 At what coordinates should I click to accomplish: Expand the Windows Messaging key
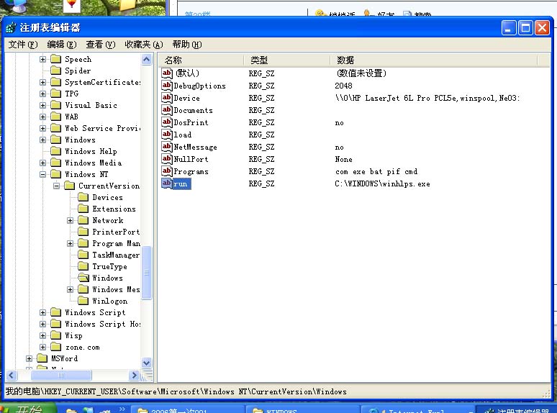pyautogui.click(x=70, y=289)
